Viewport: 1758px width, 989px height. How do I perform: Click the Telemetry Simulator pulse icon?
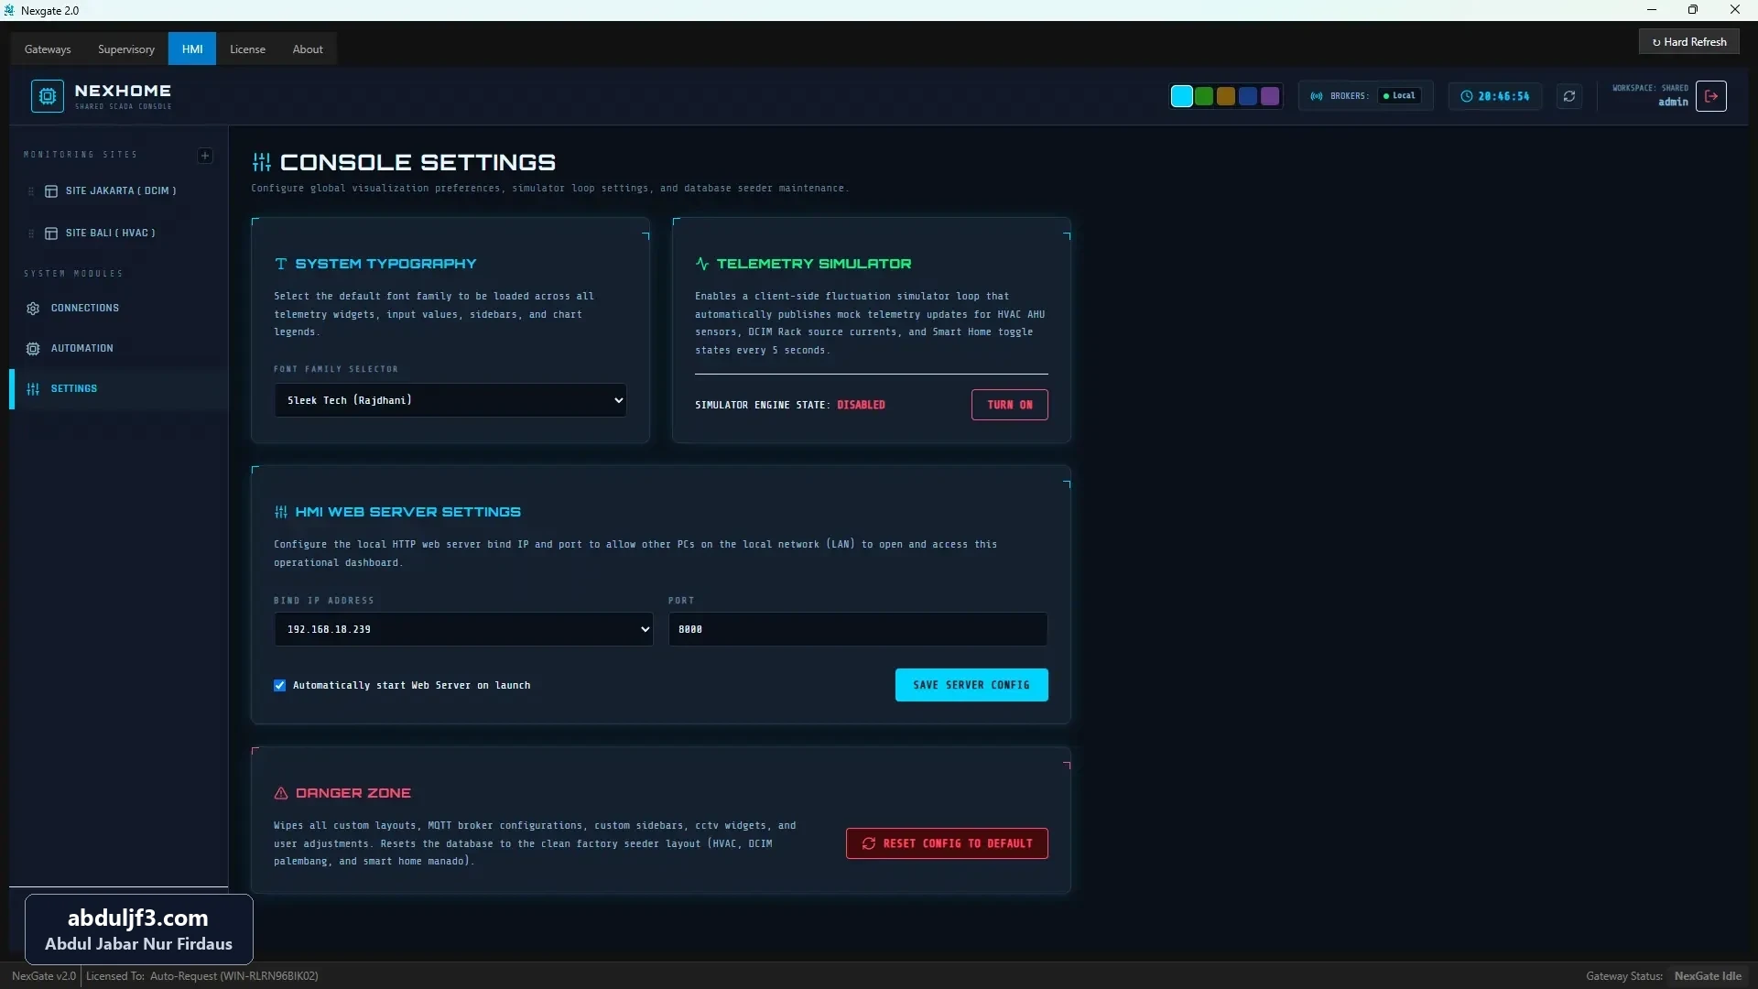[702, 264]
